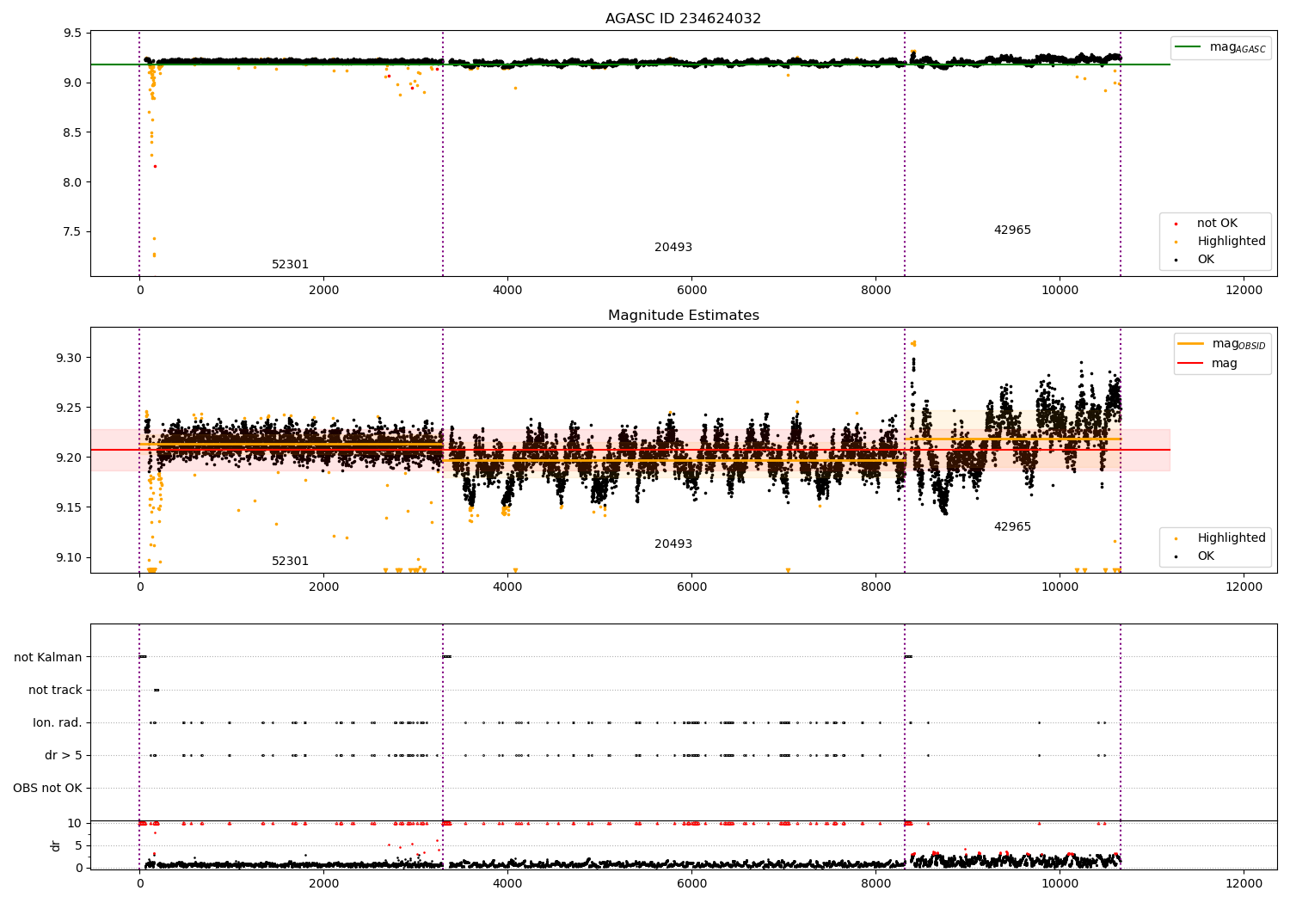The height and width of the screenshot is (903, 1290).
Task: Click the 'Magnitude Estimates' plot title
Action: 683,316
